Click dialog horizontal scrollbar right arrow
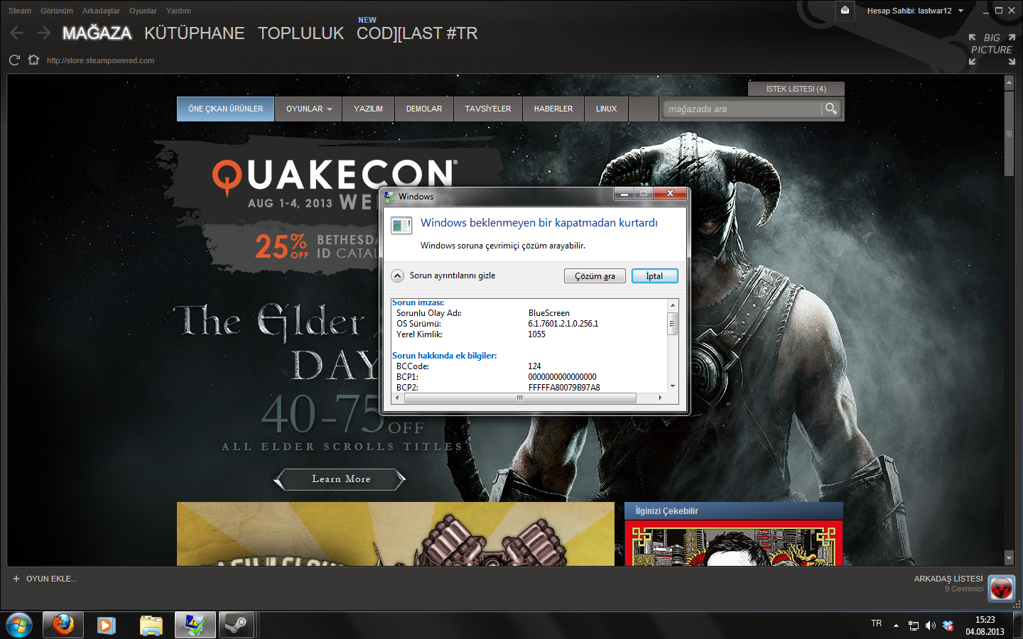The image size is (1023, 639). [x=660, y=398]
